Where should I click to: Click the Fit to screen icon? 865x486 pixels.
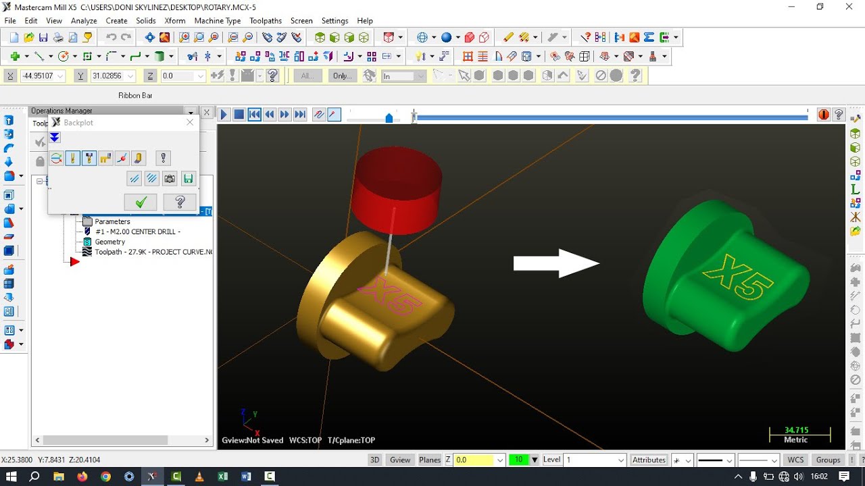[150, 38]
